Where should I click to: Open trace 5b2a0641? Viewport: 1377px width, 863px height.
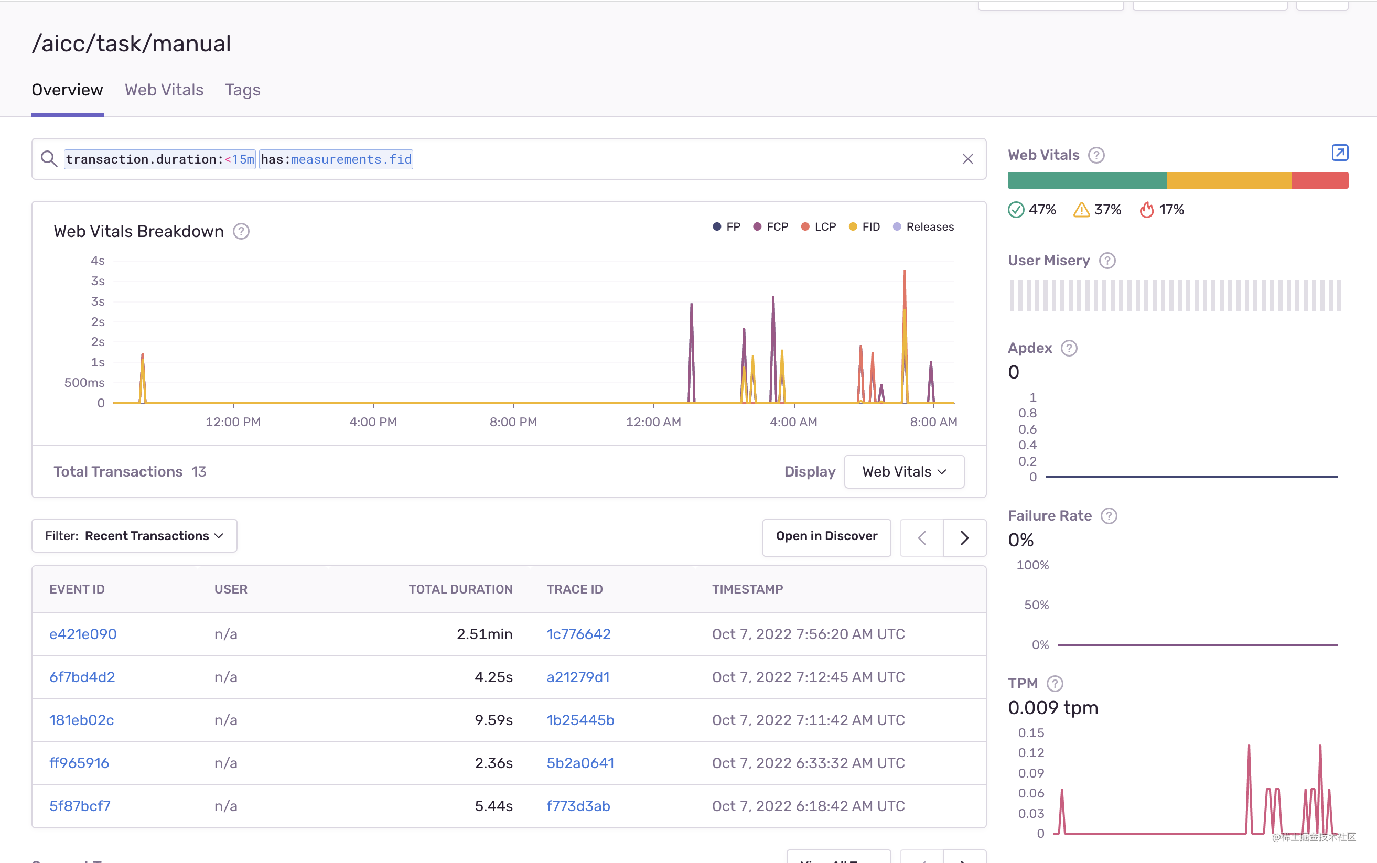[580, 763]
